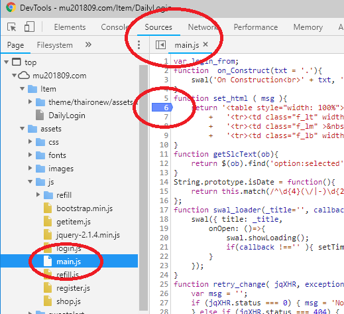Open bootstrap.min.js in the file tree
Screen dimensions: 344x314
point(84,208)
